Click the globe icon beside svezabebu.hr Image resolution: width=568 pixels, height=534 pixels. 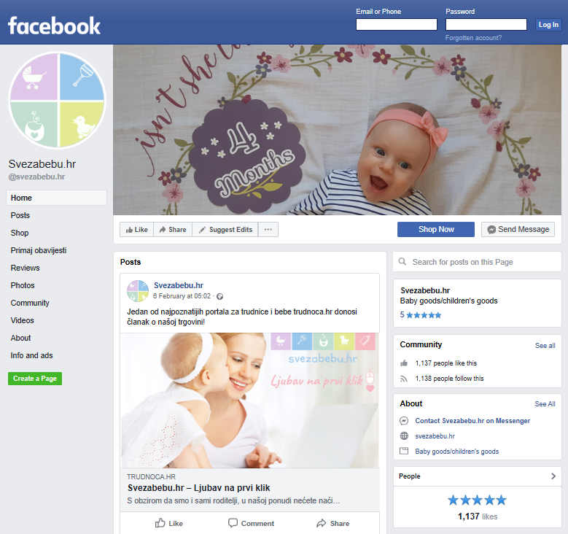[404, 436]
